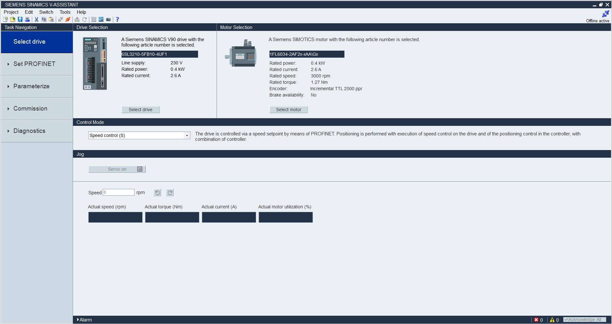Expand the Set PROFINET navigation item
This screenshot has width=612, height=324.
click(x=37, y=64)
